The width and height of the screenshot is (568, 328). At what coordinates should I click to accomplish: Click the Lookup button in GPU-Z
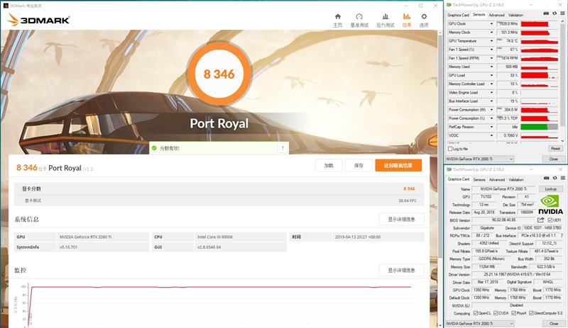551,188
